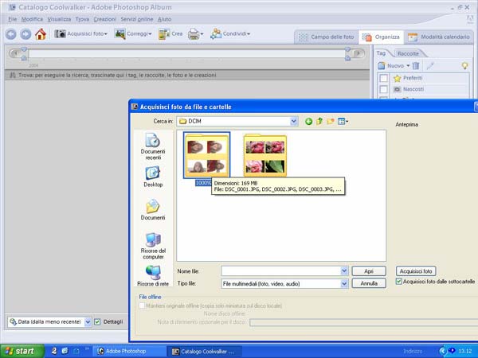Select the folder thumbnail with portrait photos
Screen dimensions: 478x358
[x=206, y=155]
